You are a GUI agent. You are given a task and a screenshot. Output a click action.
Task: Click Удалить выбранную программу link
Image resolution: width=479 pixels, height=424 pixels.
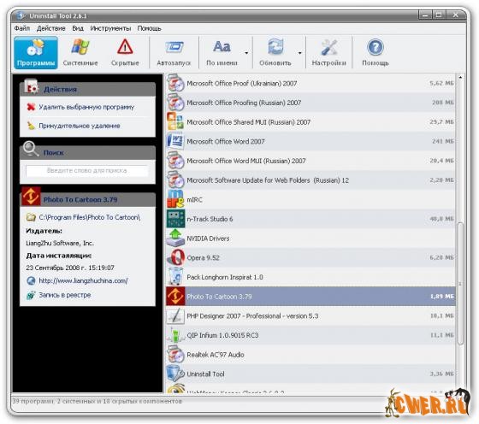pyautogui.click(x=86, y=107)
